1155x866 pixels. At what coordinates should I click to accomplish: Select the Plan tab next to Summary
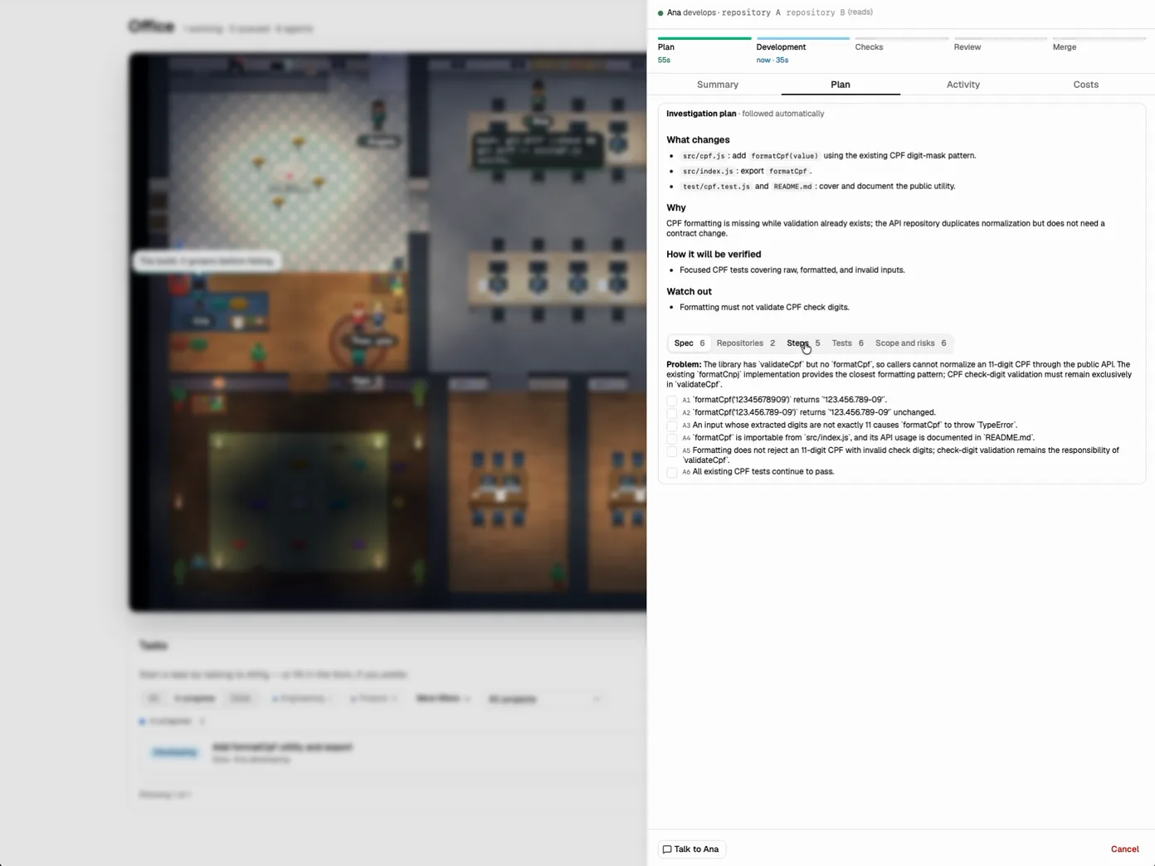click(841, 85)
